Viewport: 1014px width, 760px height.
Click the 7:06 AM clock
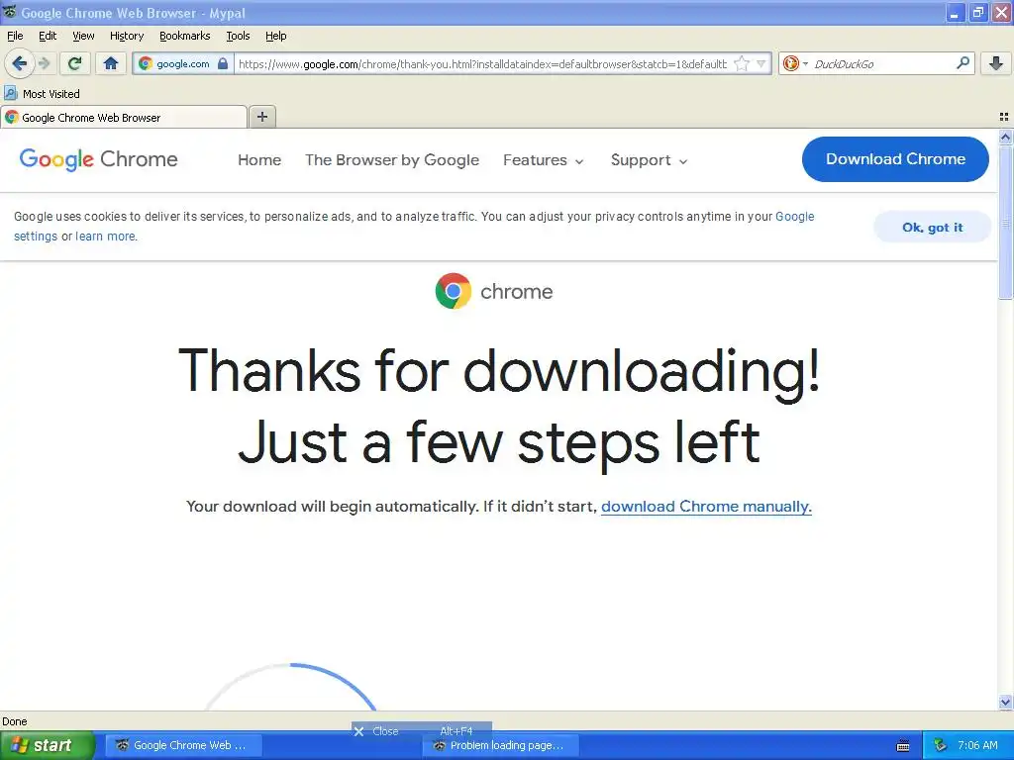click(x=977, y=745)
